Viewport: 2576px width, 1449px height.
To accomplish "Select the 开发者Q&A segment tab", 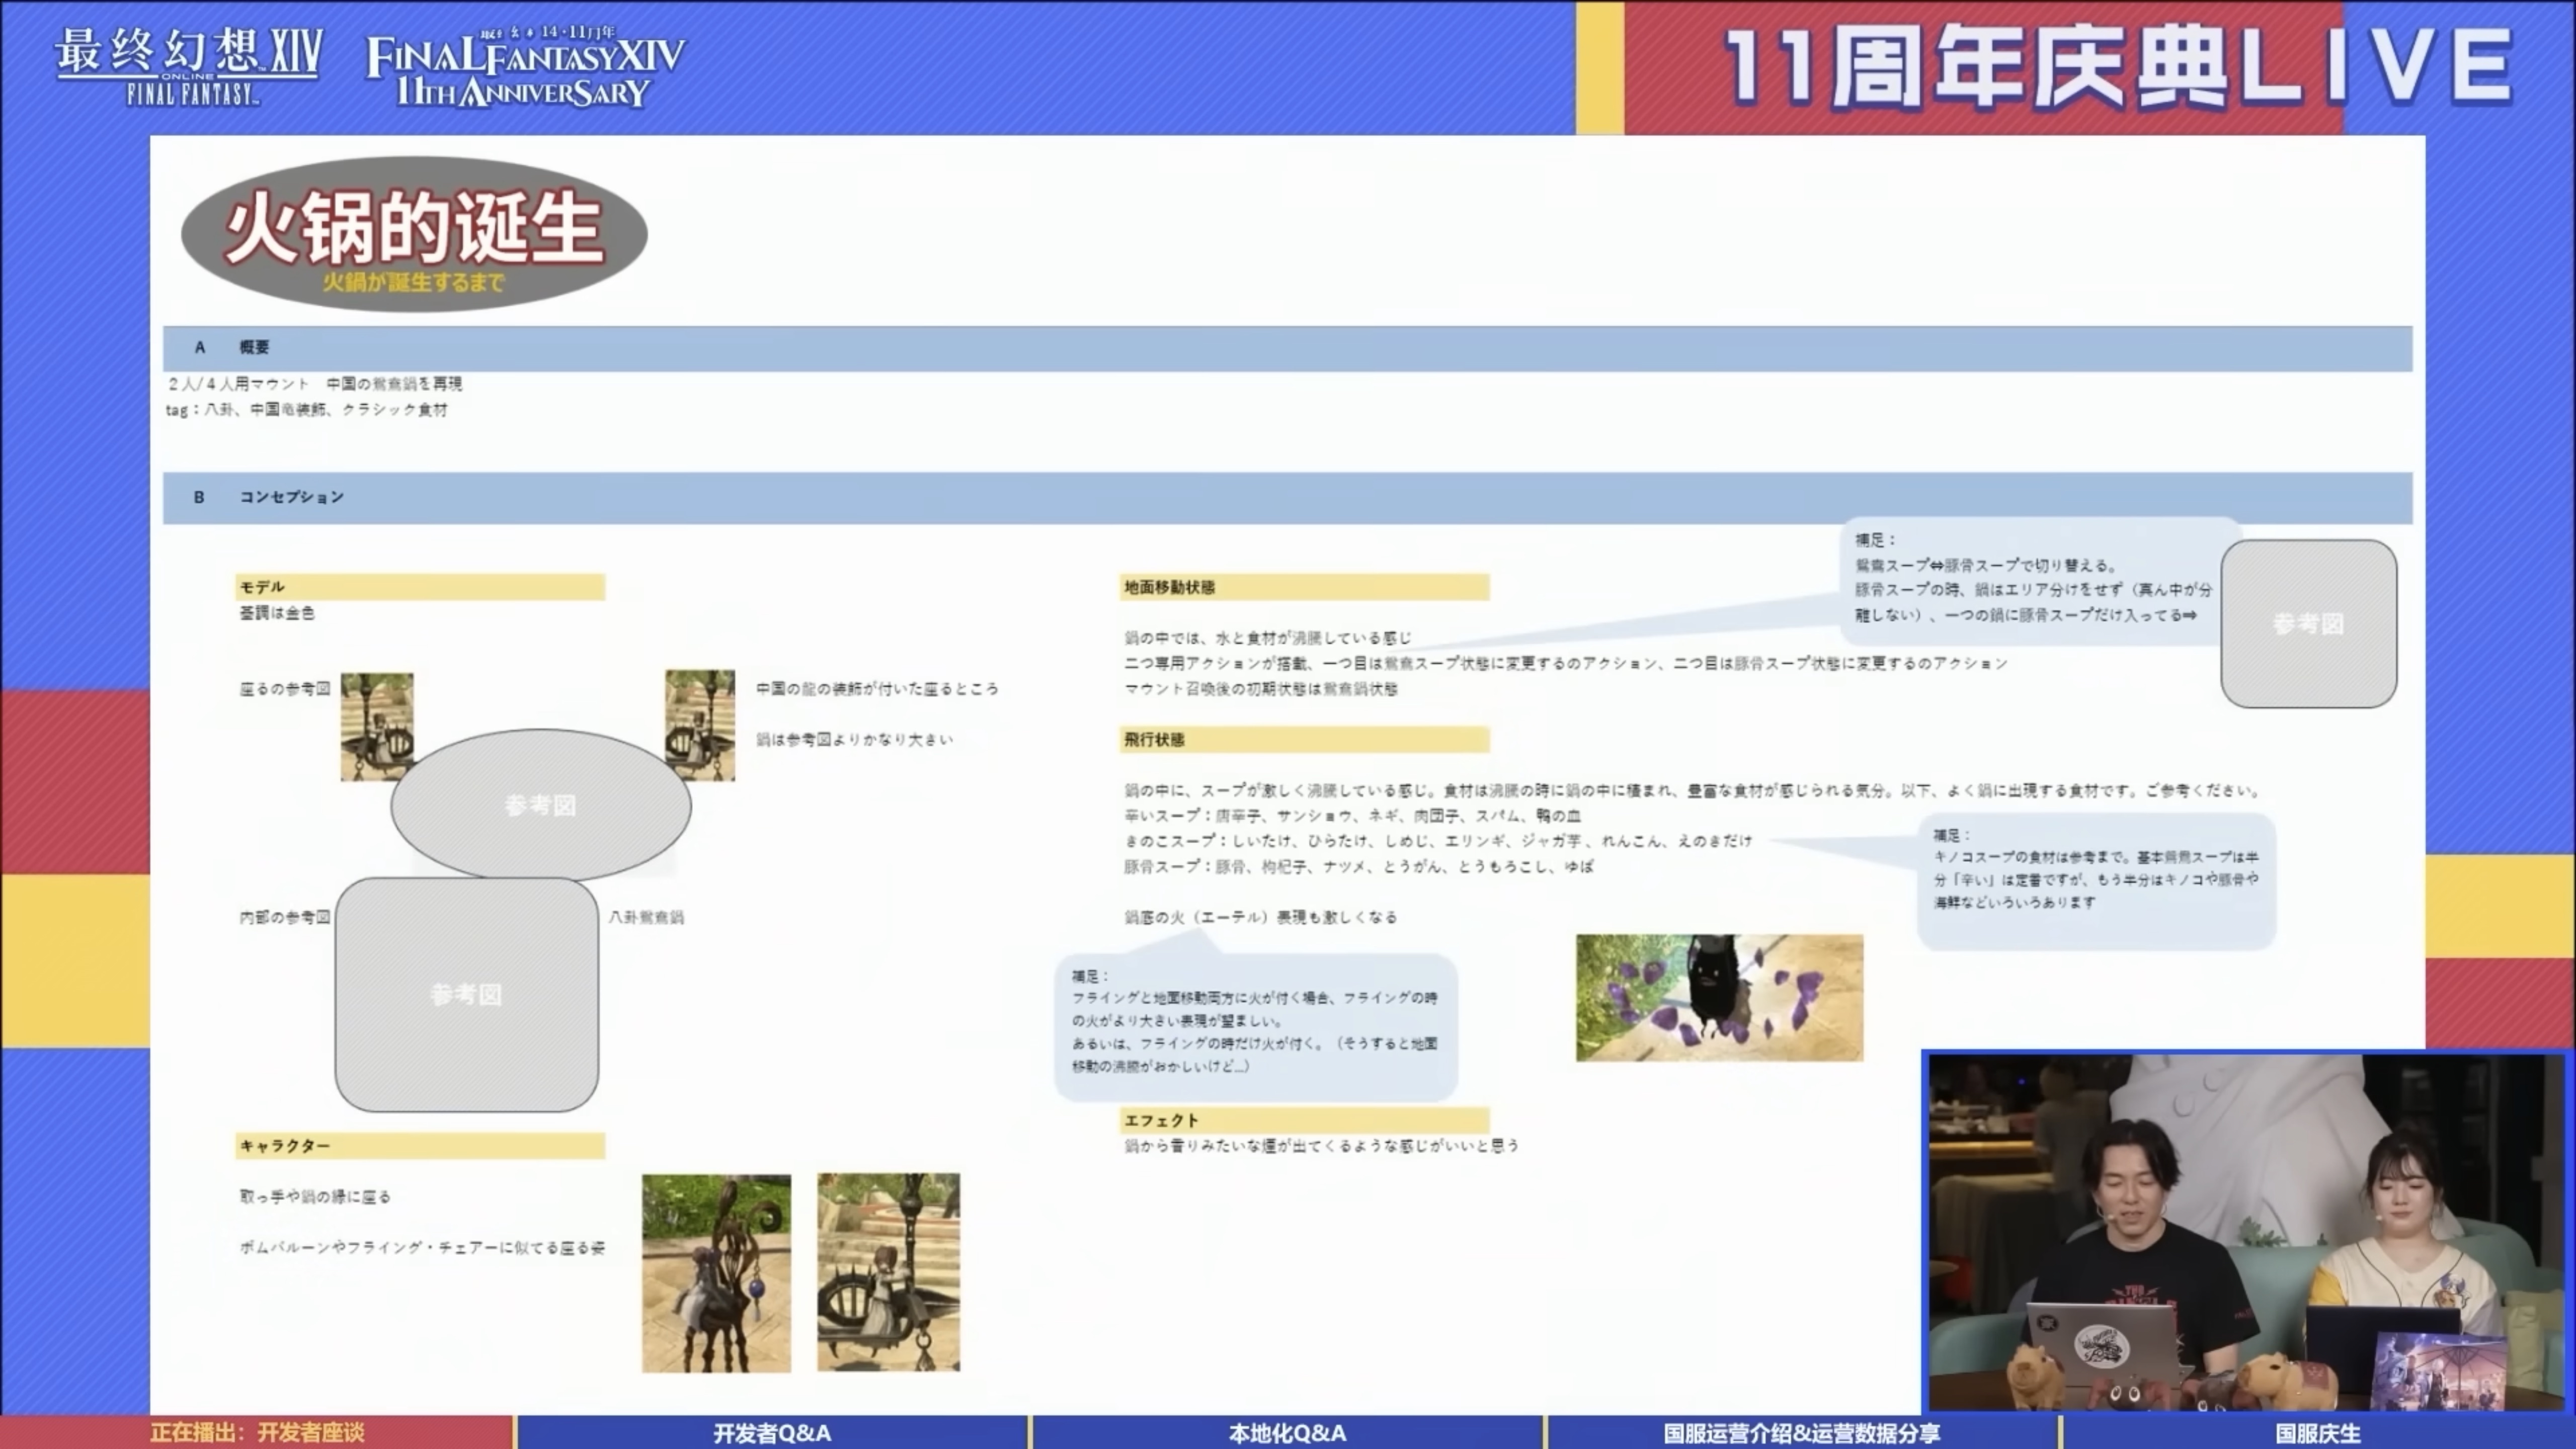I will point(771,1432).
